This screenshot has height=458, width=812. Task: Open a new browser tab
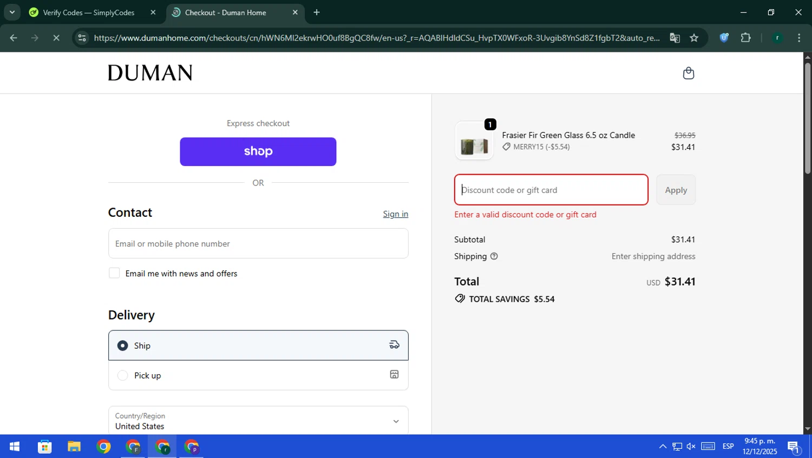tap(317, 12)
